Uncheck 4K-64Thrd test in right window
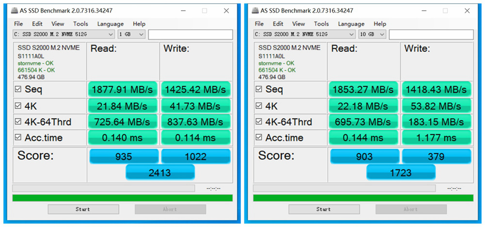The image size is (485, 227). [x=259, y=122]
